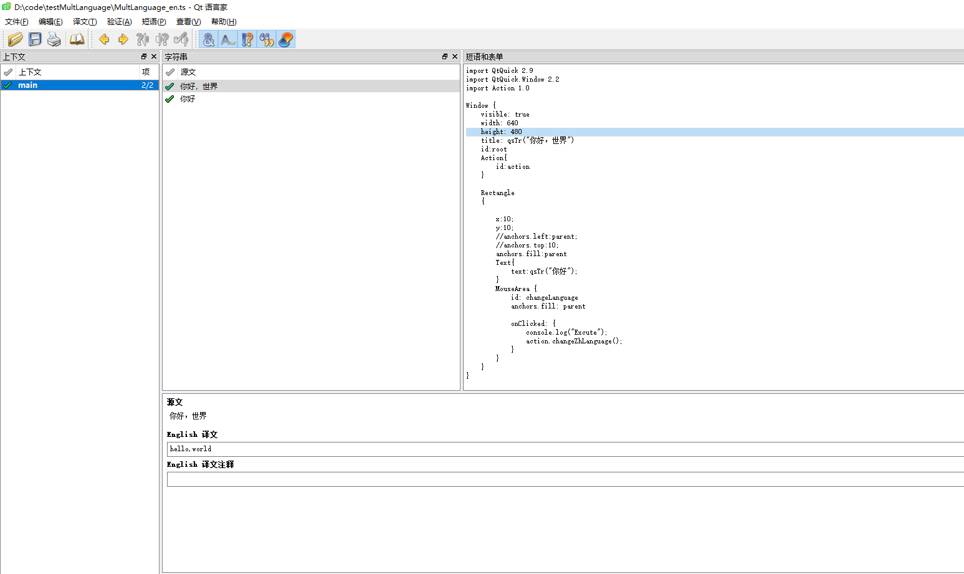The width and height of the screenshot is (964, 574).
Task: Click the 'text:qsTr("你好");' code line
Action: [544, 272]
